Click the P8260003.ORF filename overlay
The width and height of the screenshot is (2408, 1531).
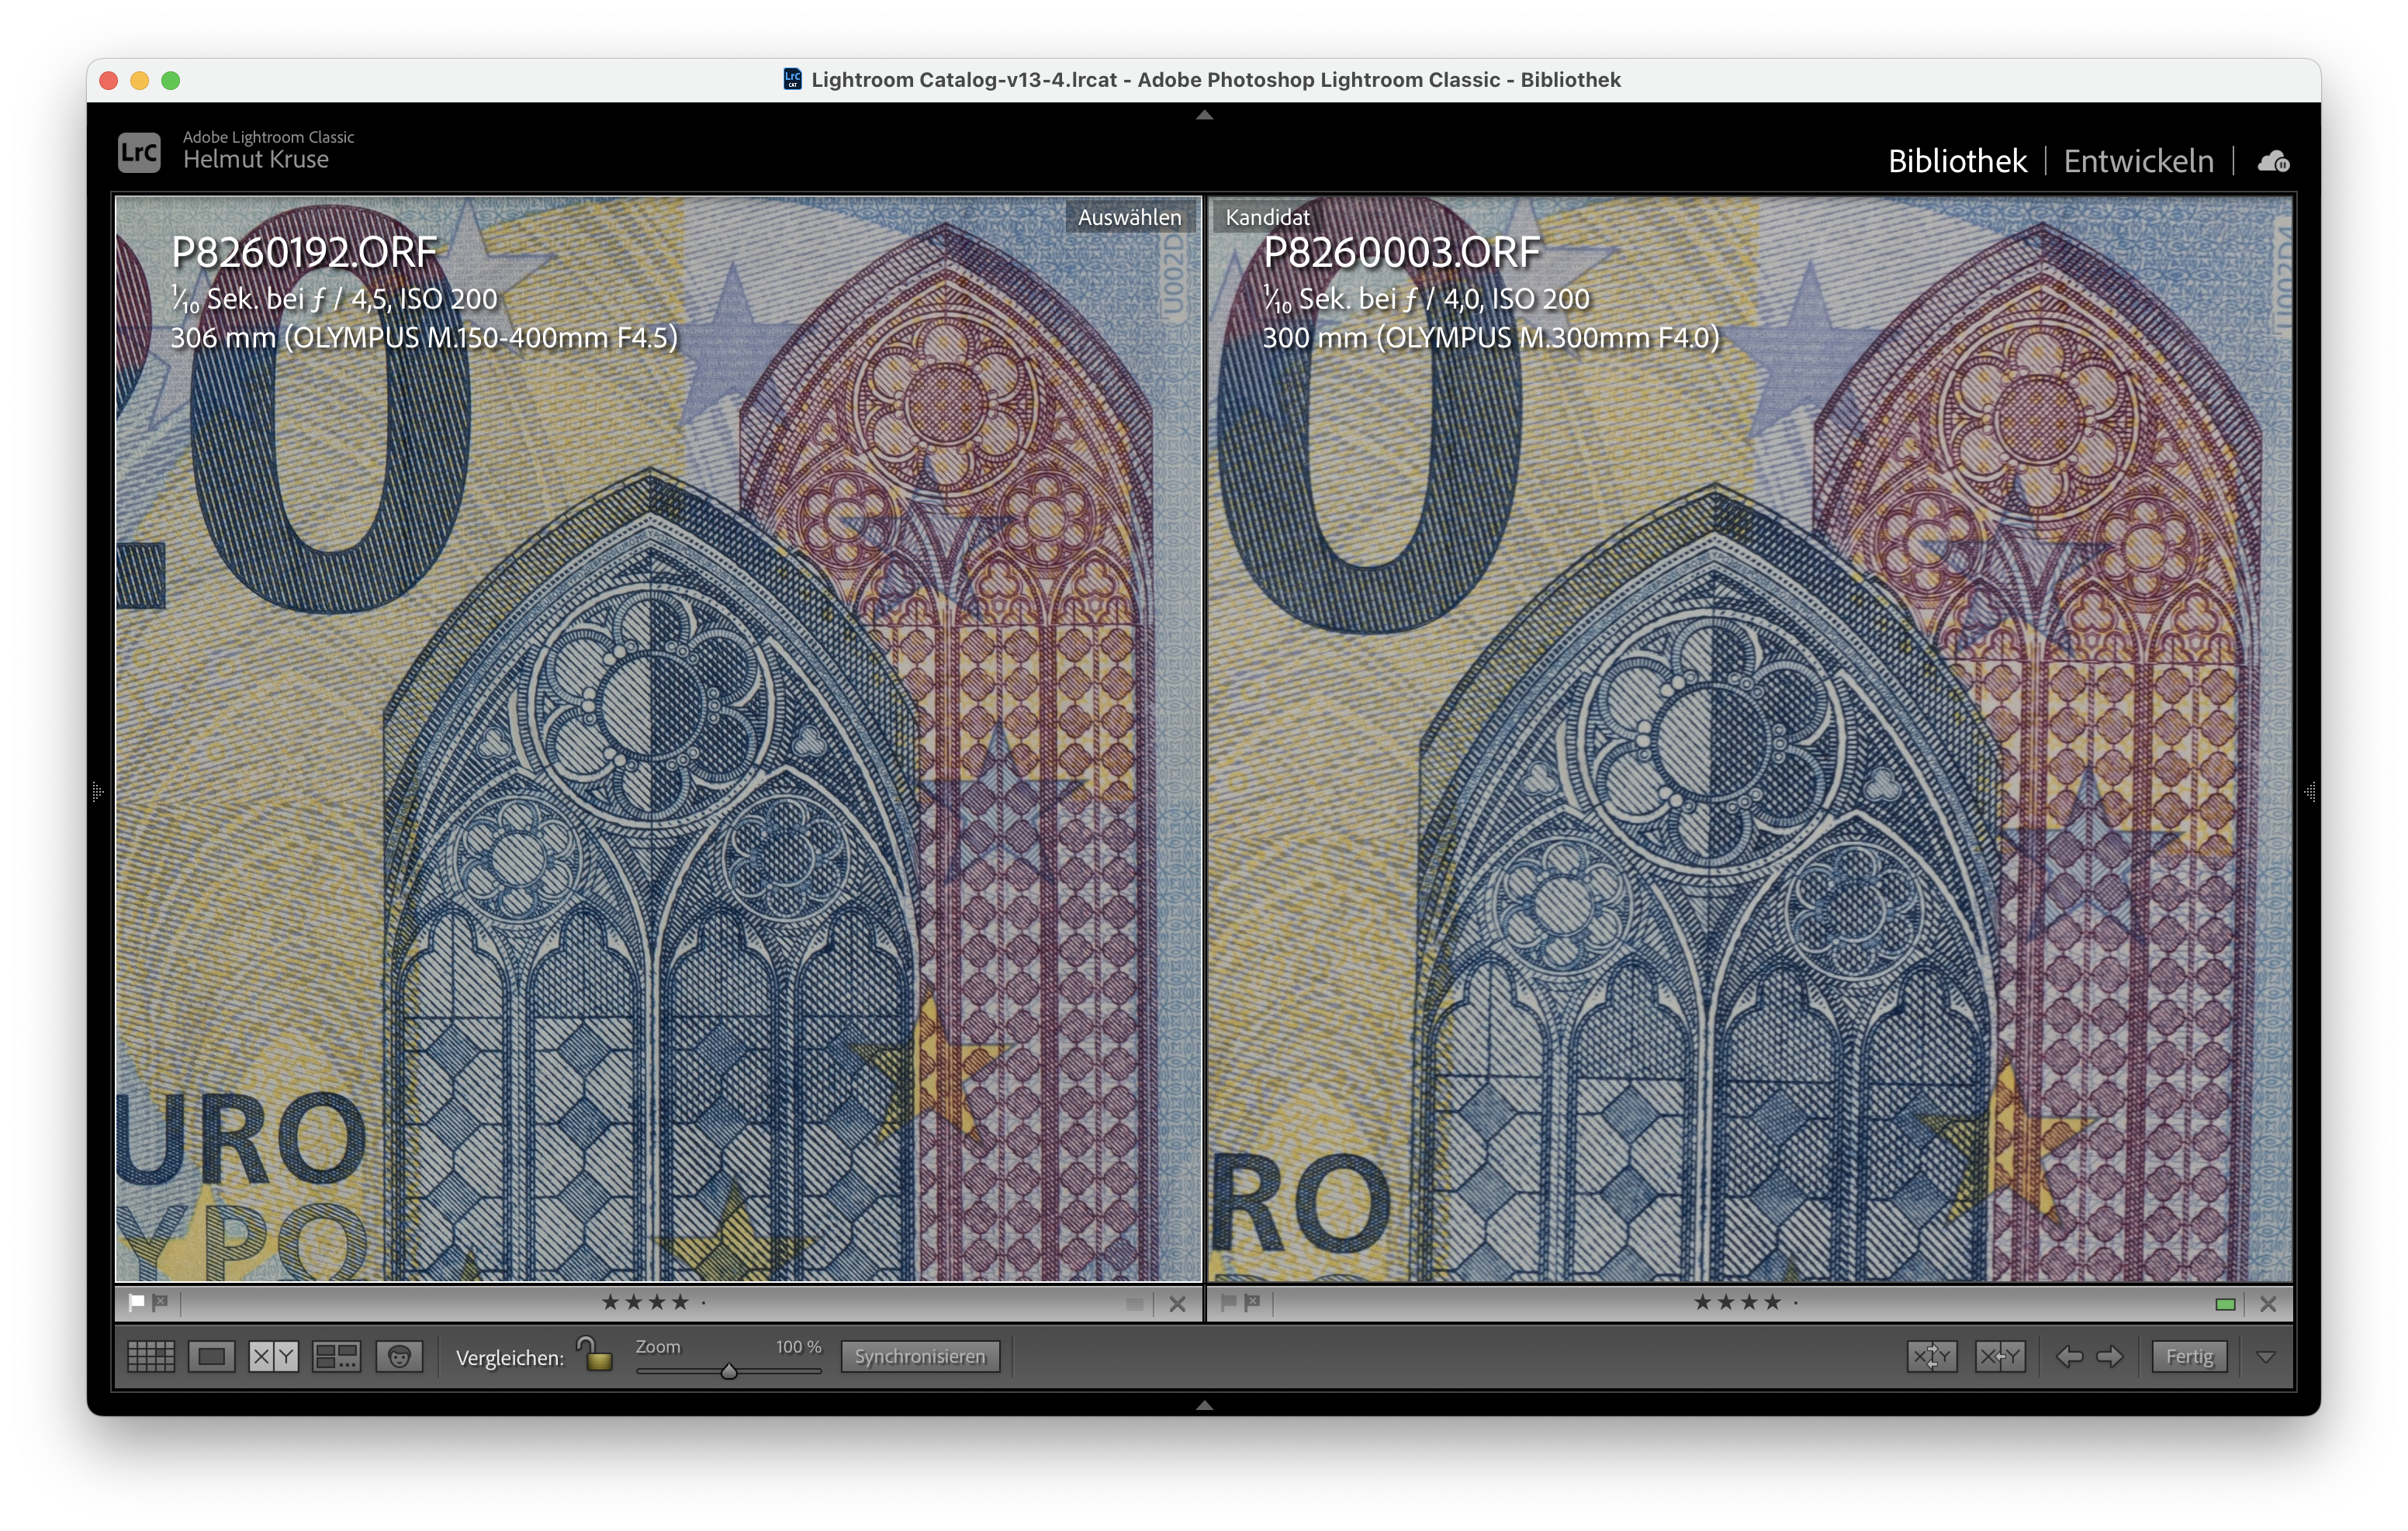pyautogui.click(x=1401, y=252)
